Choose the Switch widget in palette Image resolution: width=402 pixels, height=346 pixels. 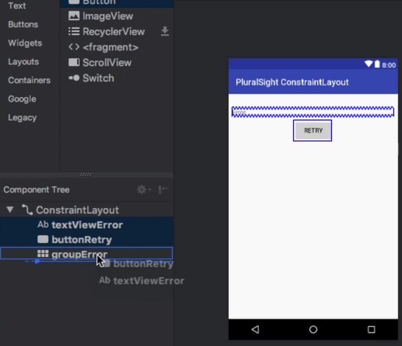click(x=98, y=78)
